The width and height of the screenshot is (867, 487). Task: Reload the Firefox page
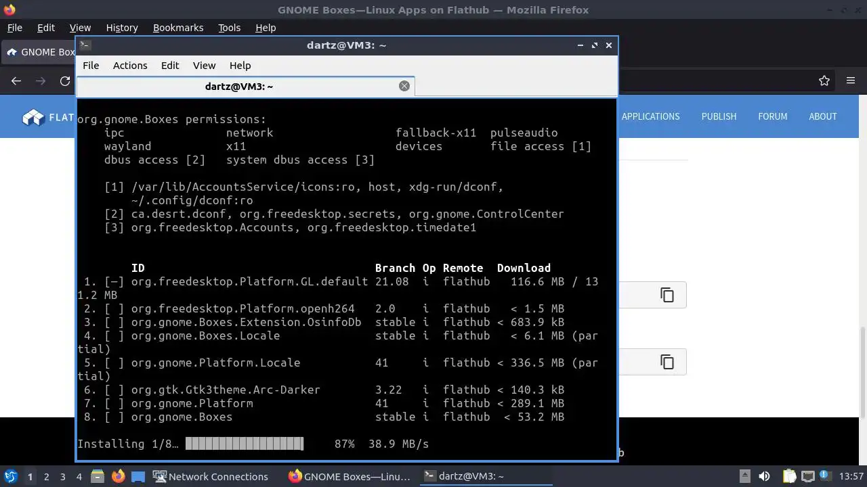65,80
